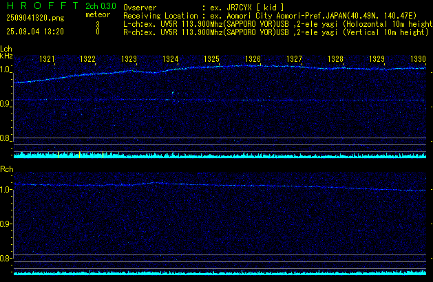433x282 pixels.
Task: Click the Rch 0.8 kHz axis label
Action: point(5,258)
